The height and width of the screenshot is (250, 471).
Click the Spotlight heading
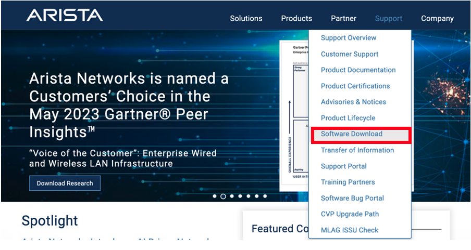pos(49,221)
